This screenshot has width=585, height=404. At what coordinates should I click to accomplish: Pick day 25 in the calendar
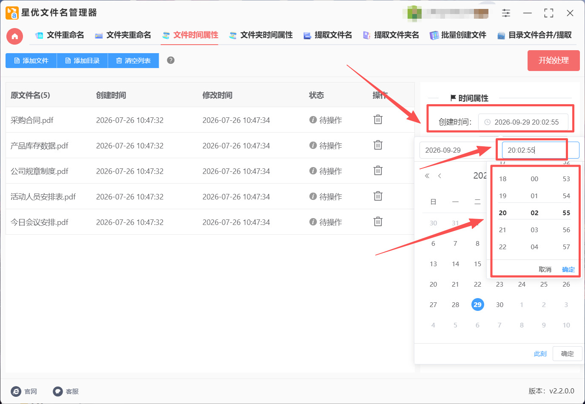(544, 284)
